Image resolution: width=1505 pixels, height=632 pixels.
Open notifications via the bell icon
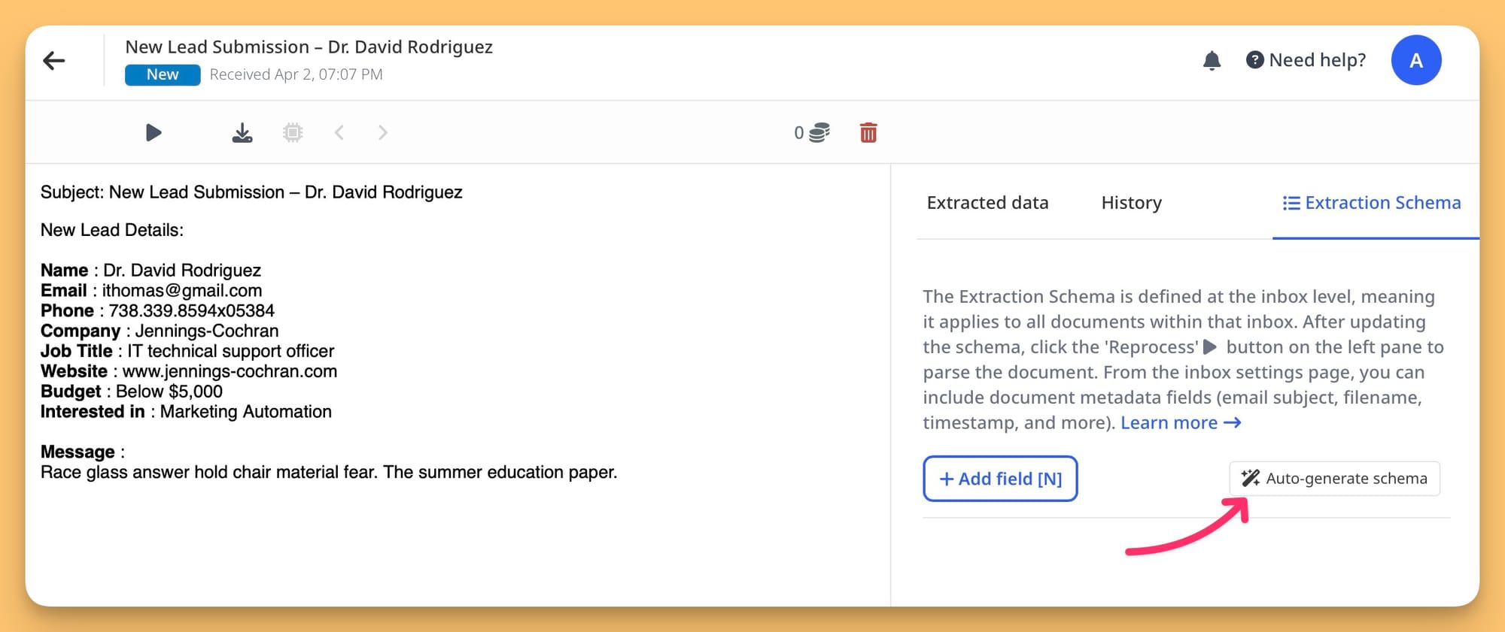(1212, 60)
